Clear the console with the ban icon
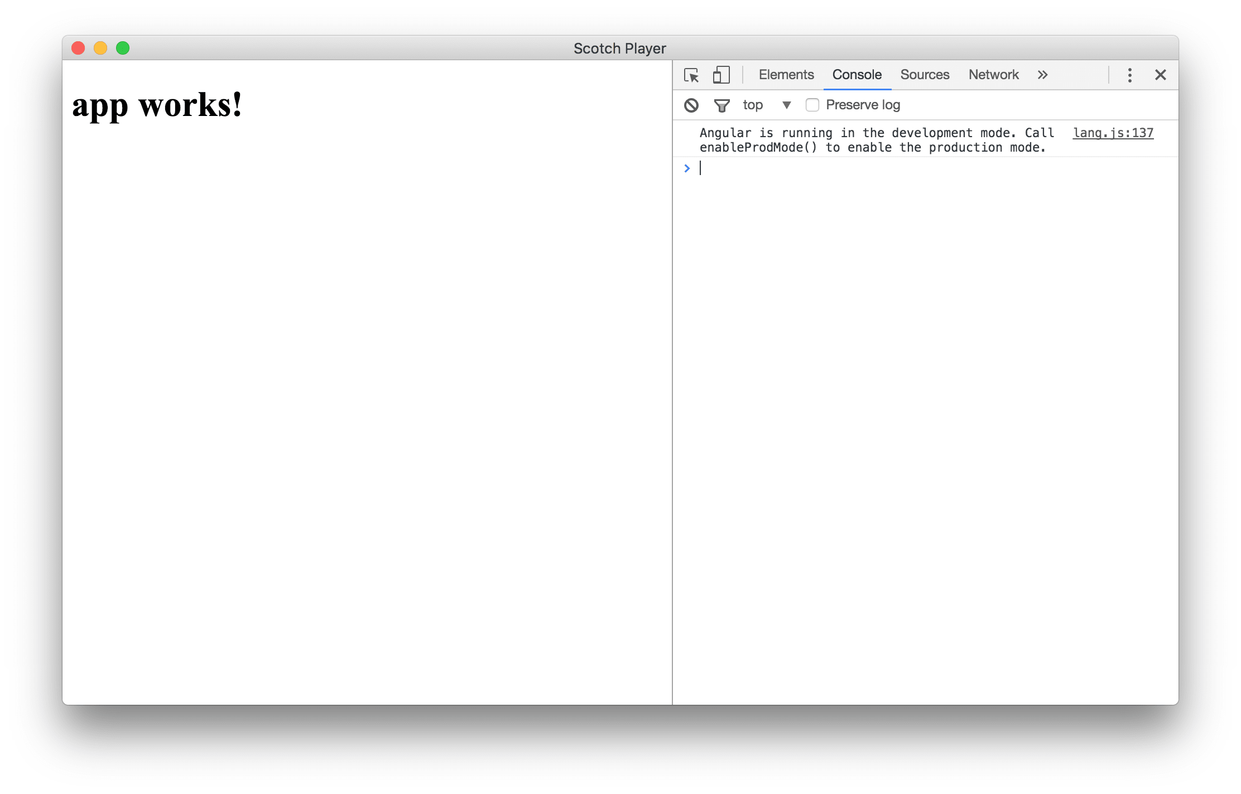The image size is (1241, 794). pos(691,105)
